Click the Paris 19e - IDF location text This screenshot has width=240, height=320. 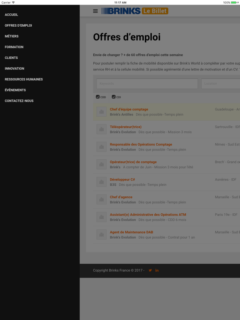click(x=226, y=215)
